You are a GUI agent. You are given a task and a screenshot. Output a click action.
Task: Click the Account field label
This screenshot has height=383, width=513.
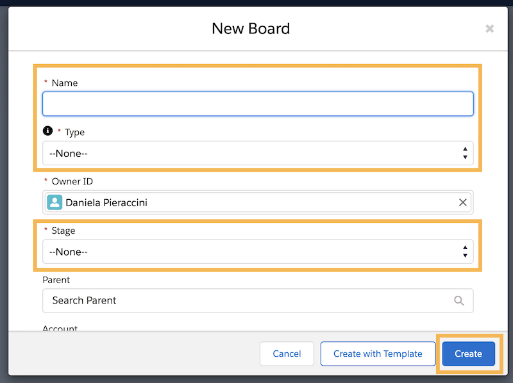point(60,328)
